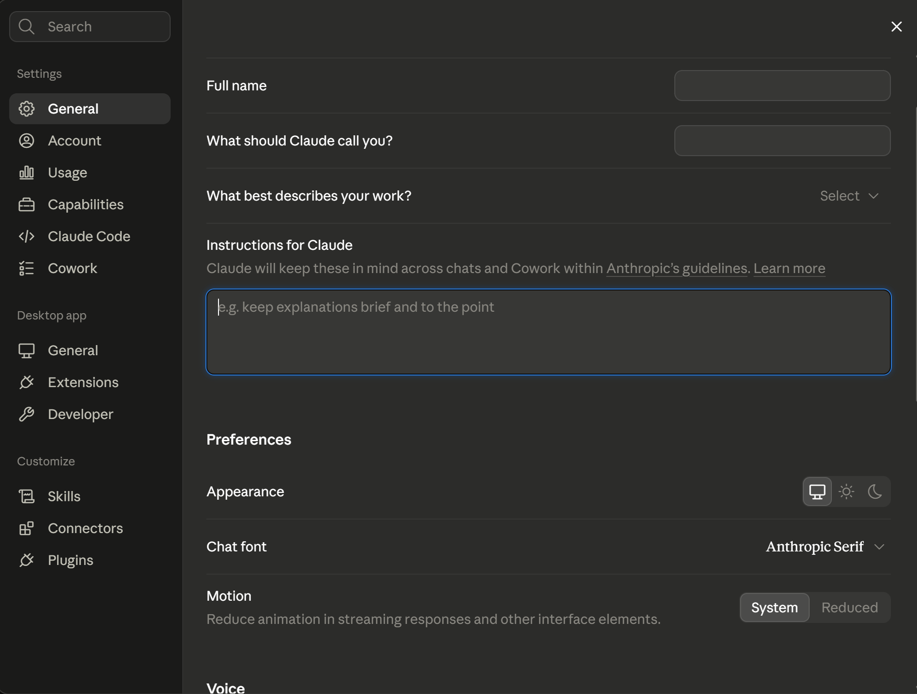
Task: Open Connectors settings
Action: tap(90, 528)
